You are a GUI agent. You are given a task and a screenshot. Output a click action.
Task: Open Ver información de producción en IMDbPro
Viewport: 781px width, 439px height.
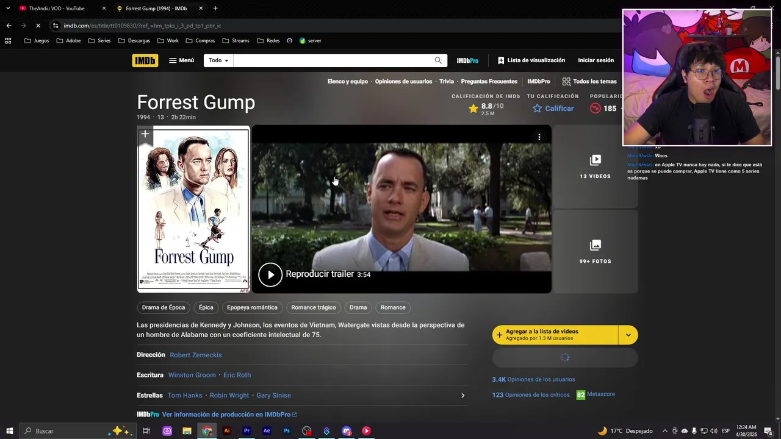[229, 415]
